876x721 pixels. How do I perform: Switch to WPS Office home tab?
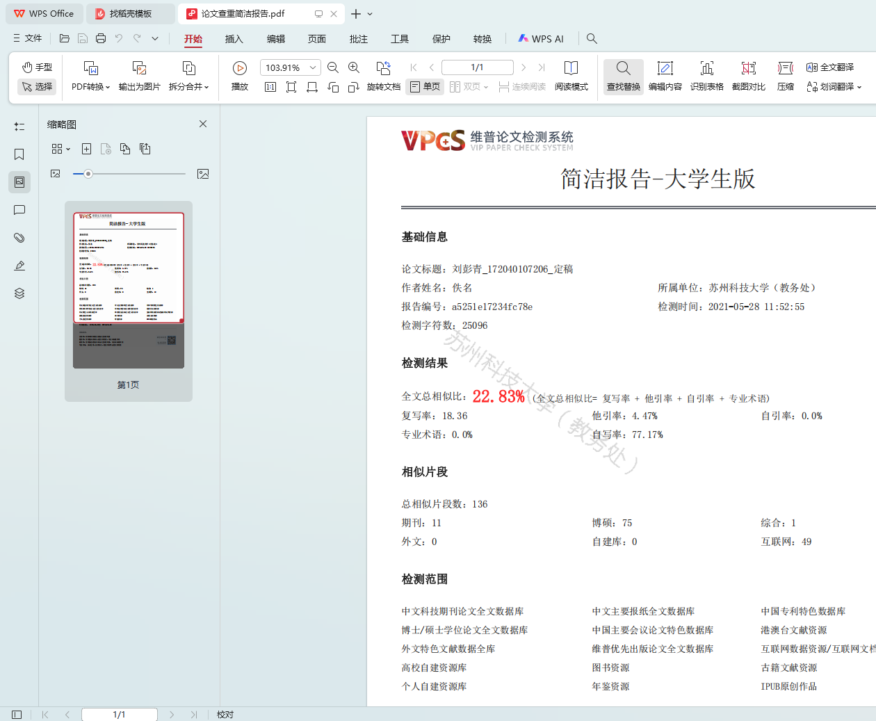click(x=44, y=14)
